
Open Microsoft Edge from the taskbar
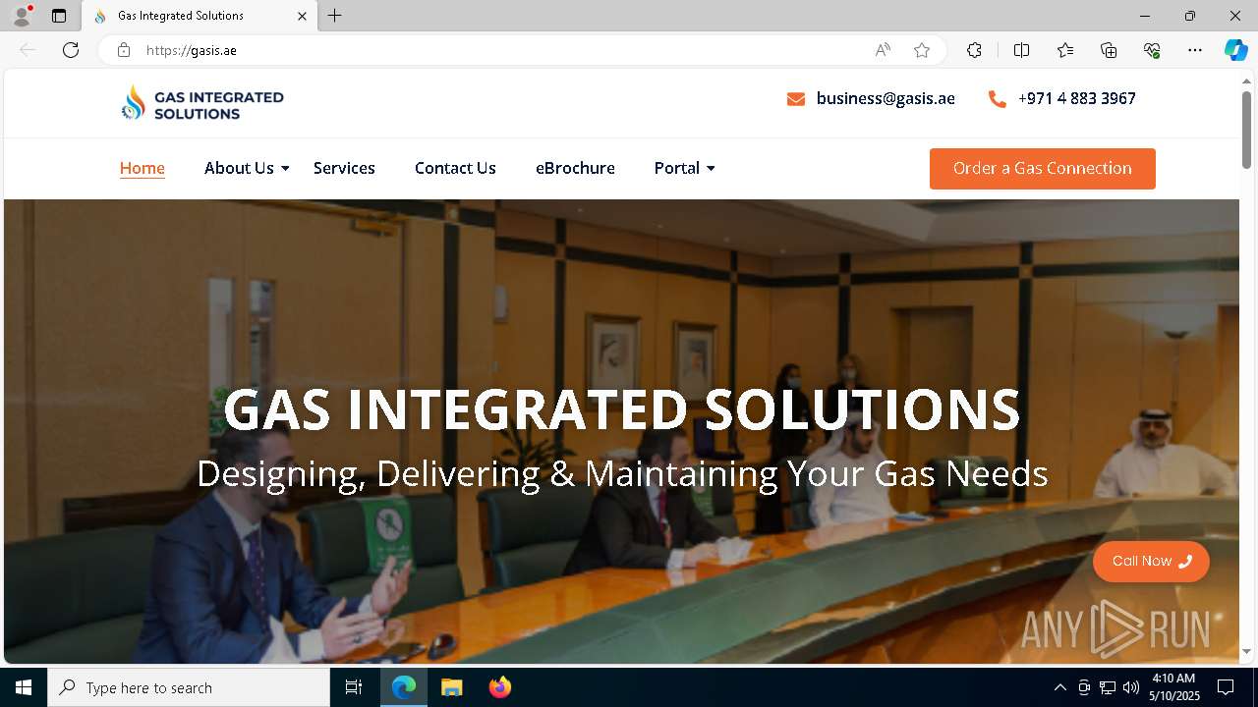(404, 687)
